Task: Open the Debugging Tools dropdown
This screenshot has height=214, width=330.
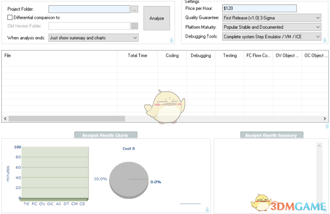Action: 272,36
